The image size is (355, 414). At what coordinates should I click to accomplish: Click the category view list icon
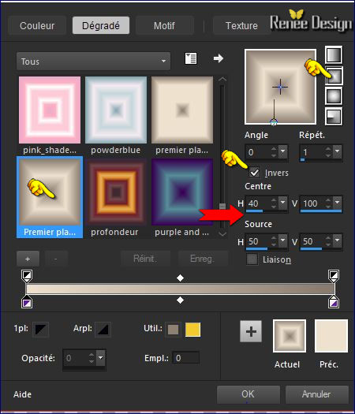191,58
